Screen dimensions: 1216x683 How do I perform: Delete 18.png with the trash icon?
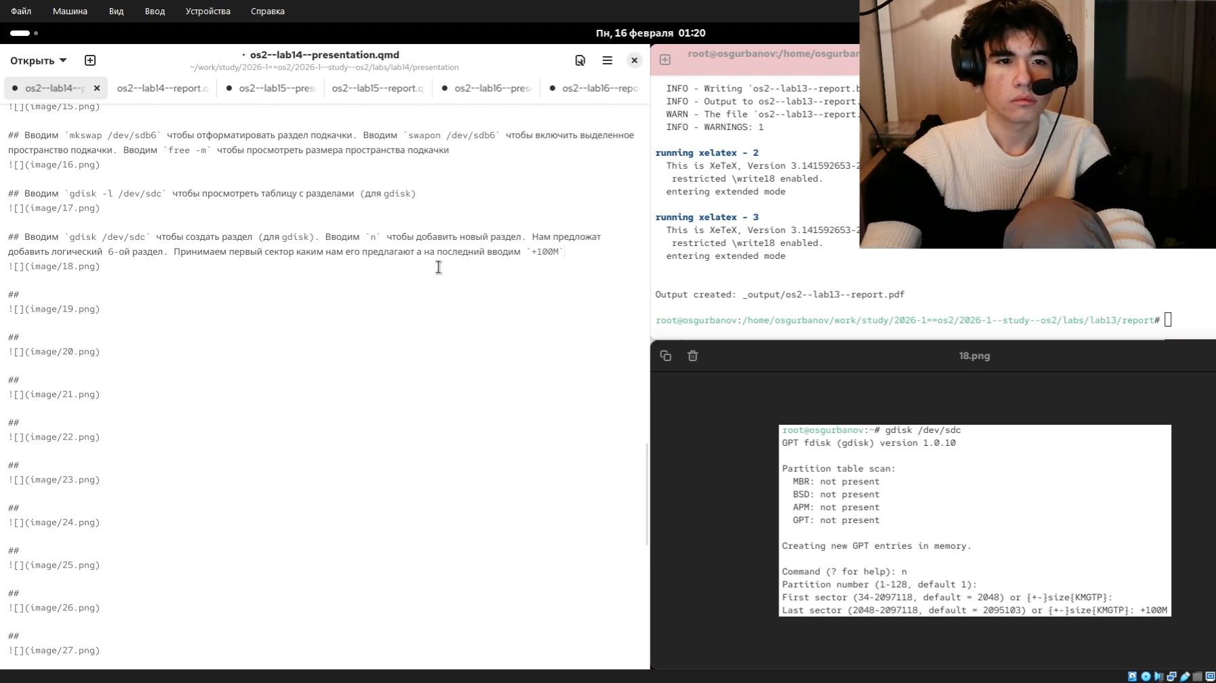pos(692,356)
